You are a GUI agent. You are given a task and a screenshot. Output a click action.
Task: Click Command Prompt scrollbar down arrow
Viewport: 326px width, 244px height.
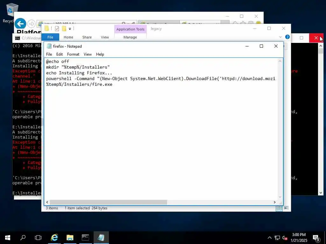pyautogui.click(x=321, y=193)
